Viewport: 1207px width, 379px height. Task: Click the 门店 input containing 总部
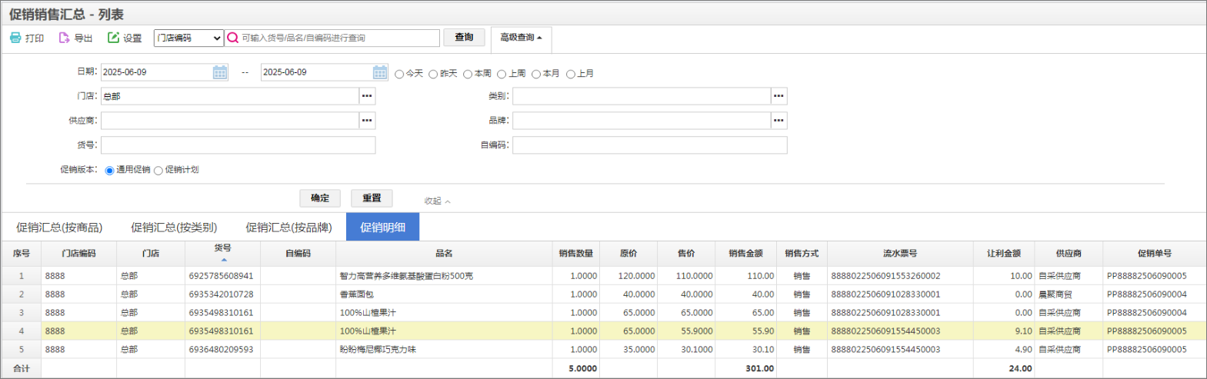pos(230,96)
